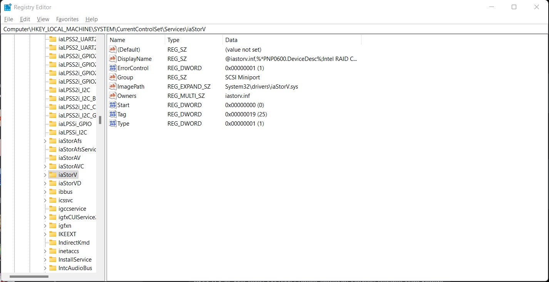549x282 pixels.
Task: Expand the igfxn registry key
Action: point(45,226)
